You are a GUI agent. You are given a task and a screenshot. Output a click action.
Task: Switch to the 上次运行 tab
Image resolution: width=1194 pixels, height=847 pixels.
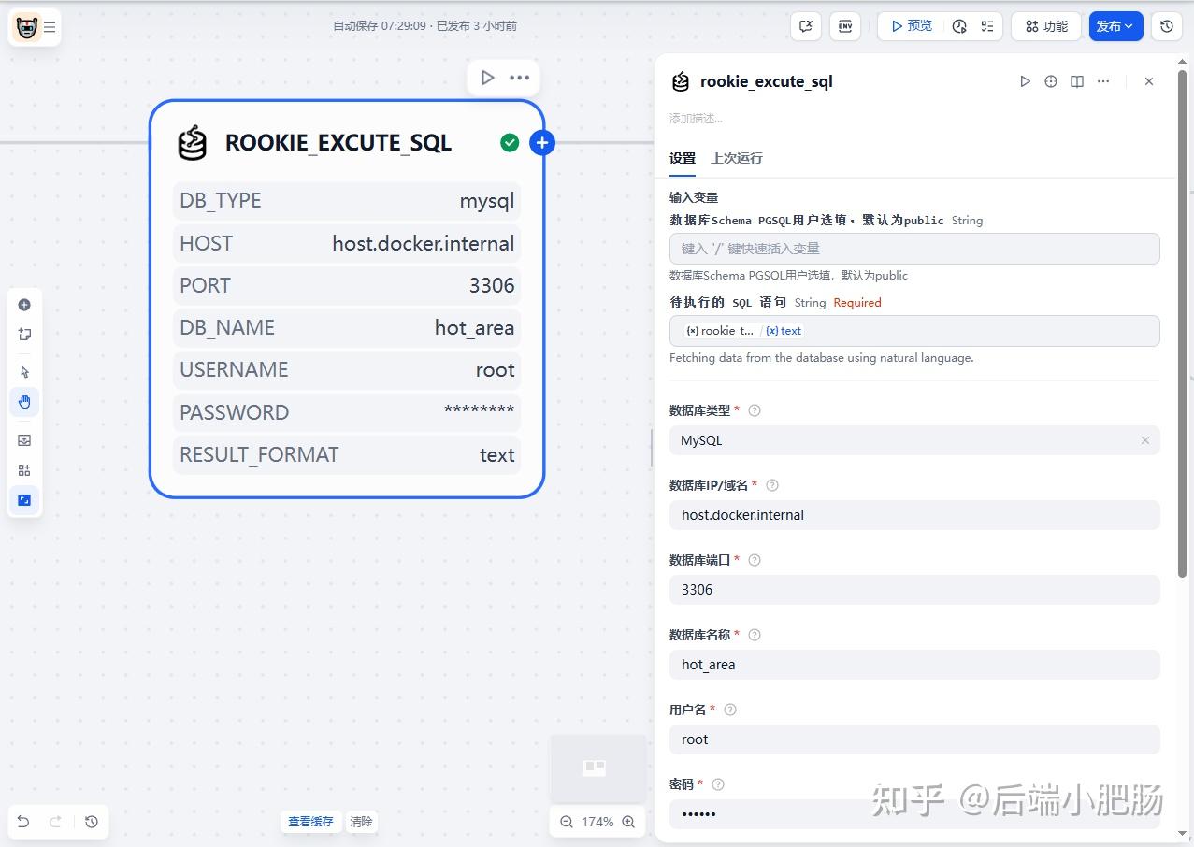click(x=736, y=158)
